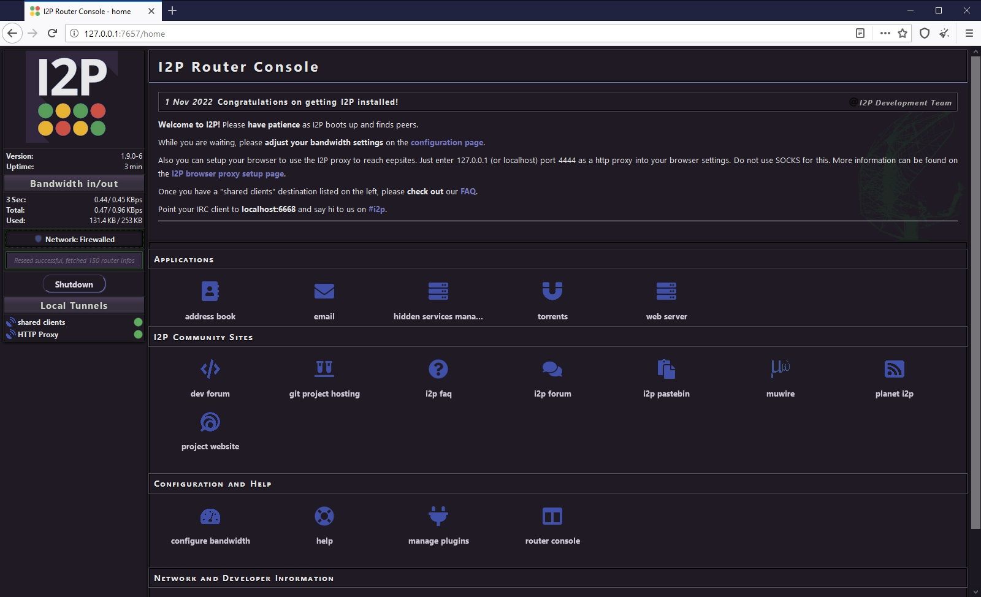This screenshot has width=981, height=597.
Task: Open the tracking protection shield icon
Action: [925, 33]
